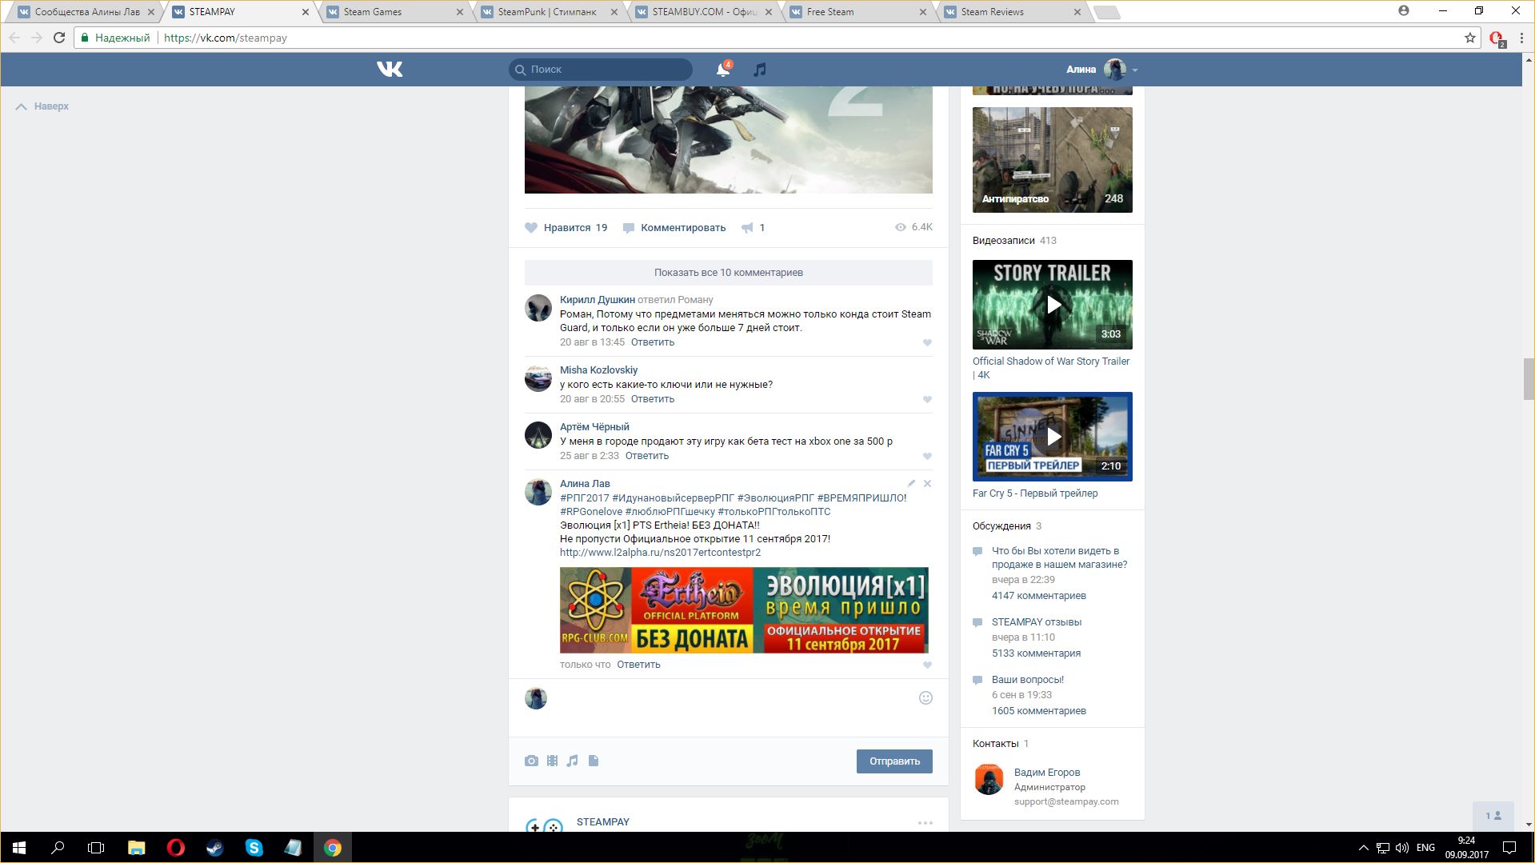
Task: Share the post via megaphone icon
Action: point(753,228)
